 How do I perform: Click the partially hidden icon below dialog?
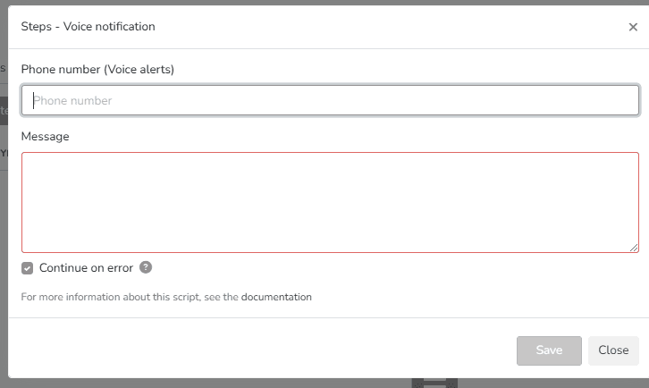click(x=434, y=383)
